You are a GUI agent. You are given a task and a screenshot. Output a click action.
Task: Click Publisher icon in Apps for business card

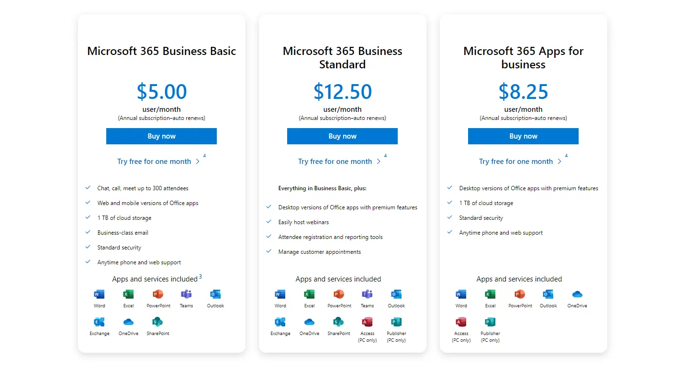[x=490, y=322]
